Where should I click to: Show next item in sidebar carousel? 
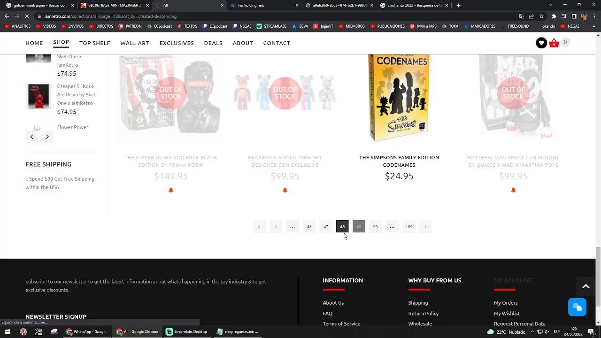[x=47, y=137]
